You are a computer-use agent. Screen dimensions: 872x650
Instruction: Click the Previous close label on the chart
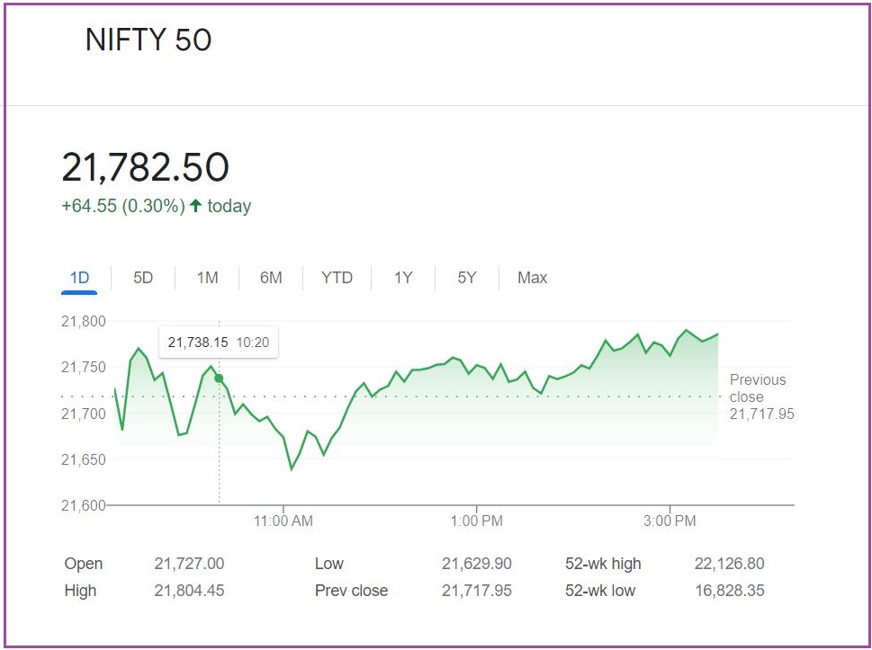(x=757, y=388)
